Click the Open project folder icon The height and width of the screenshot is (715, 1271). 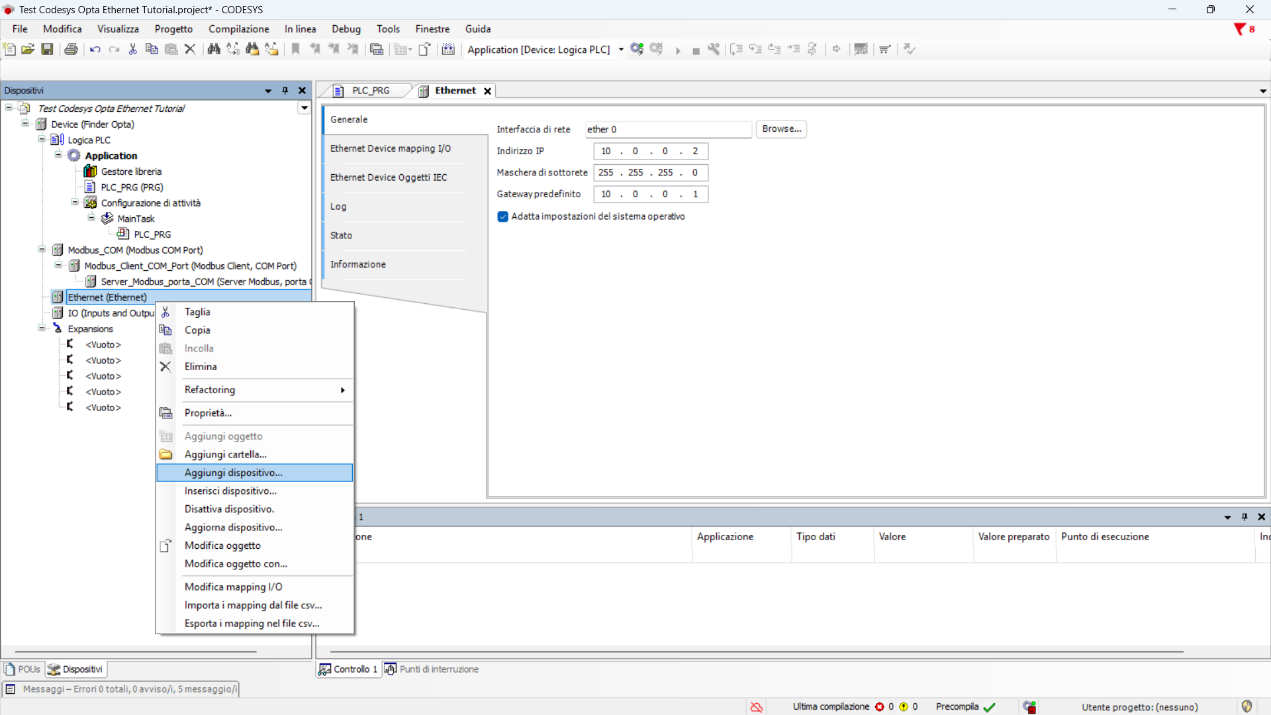click(x=28, y=49)
